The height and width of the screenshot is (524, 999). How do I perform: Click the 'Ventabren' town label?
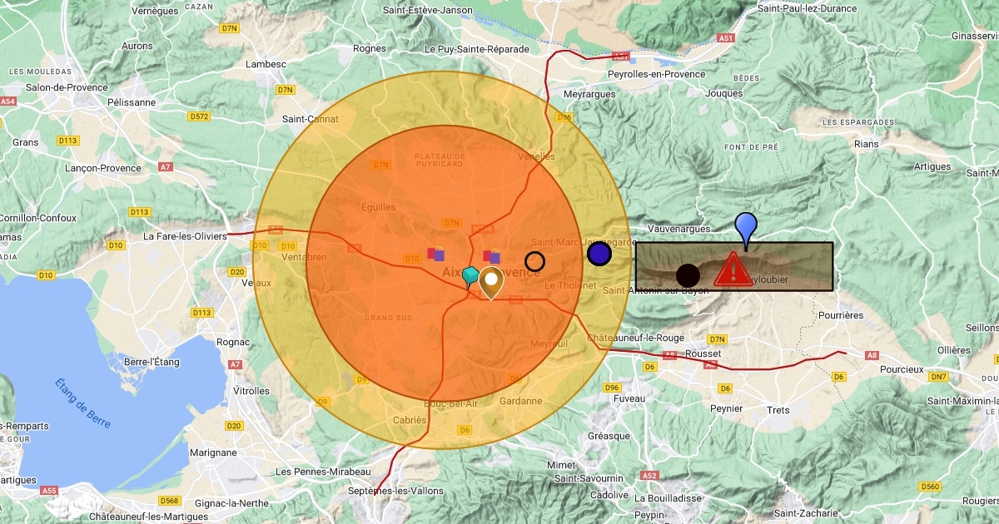point(305,258)
